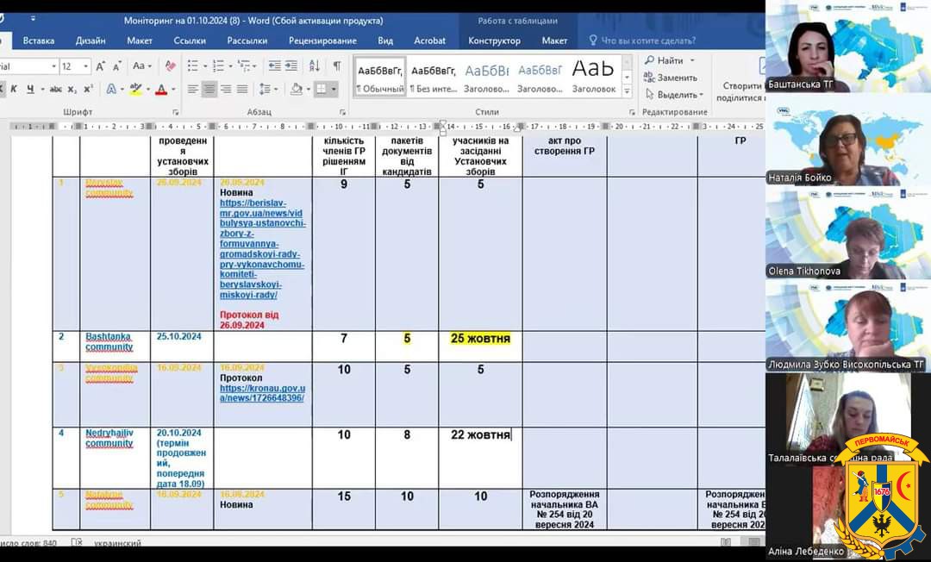Underline text with the Ч button
The height and width of the screenshot is (562, 931).
[x=30, y=89]
